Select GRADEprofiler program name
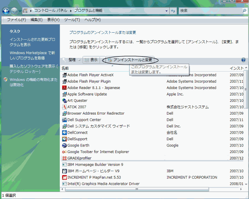Screen dimensions: 249x199 pyautogui.click(x=79, y=158)
